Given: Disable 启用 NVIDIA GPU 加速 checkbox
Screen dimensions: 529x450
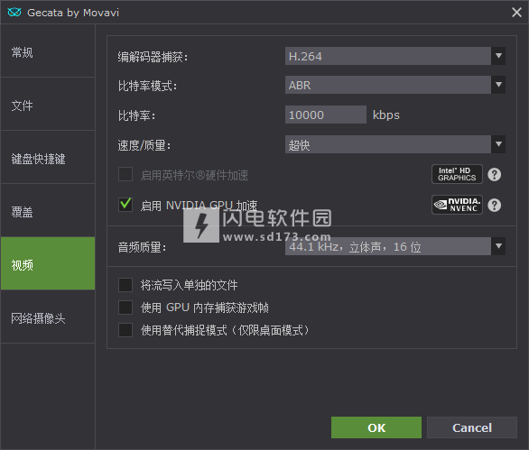Looking at the screenshot, I should point(125,205).
